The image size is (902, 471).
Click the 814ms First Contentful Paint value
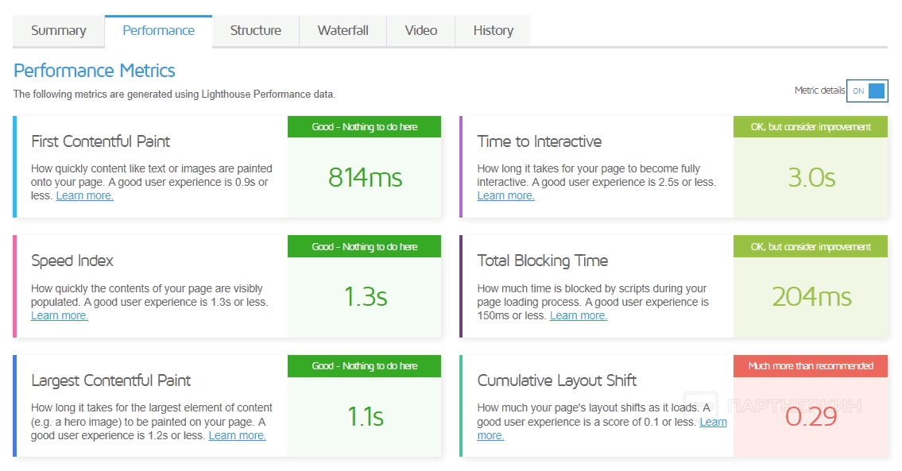coord(365,177)
